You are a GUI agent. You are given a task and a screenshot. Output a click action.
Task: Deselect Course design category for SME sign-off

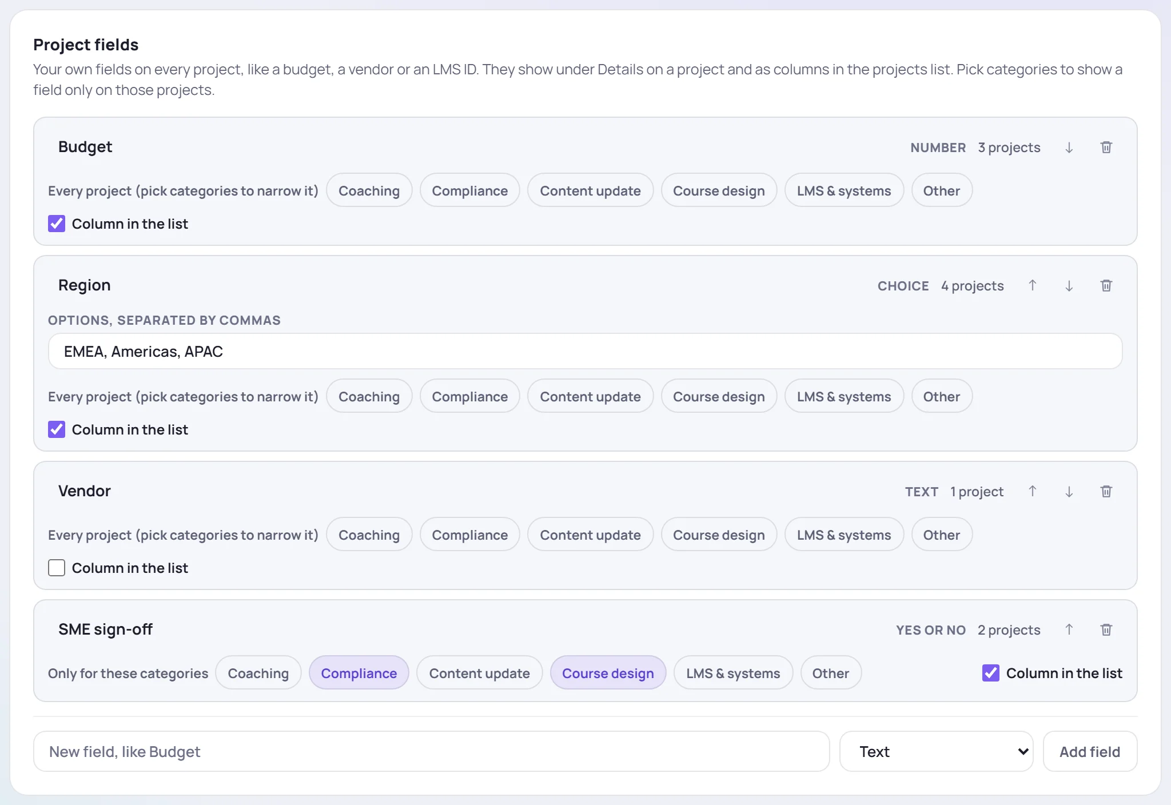pyautogui.click(x=608, y=673)
